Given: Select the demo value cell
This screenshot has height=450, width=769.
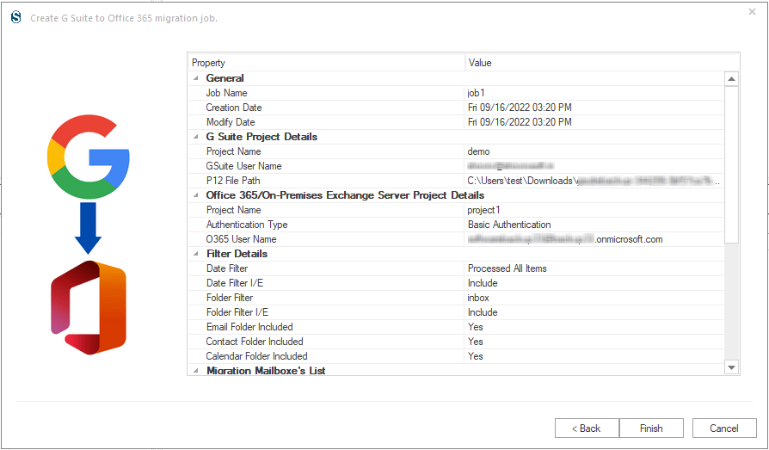Looking at the screenshot, I should (594, 151).
